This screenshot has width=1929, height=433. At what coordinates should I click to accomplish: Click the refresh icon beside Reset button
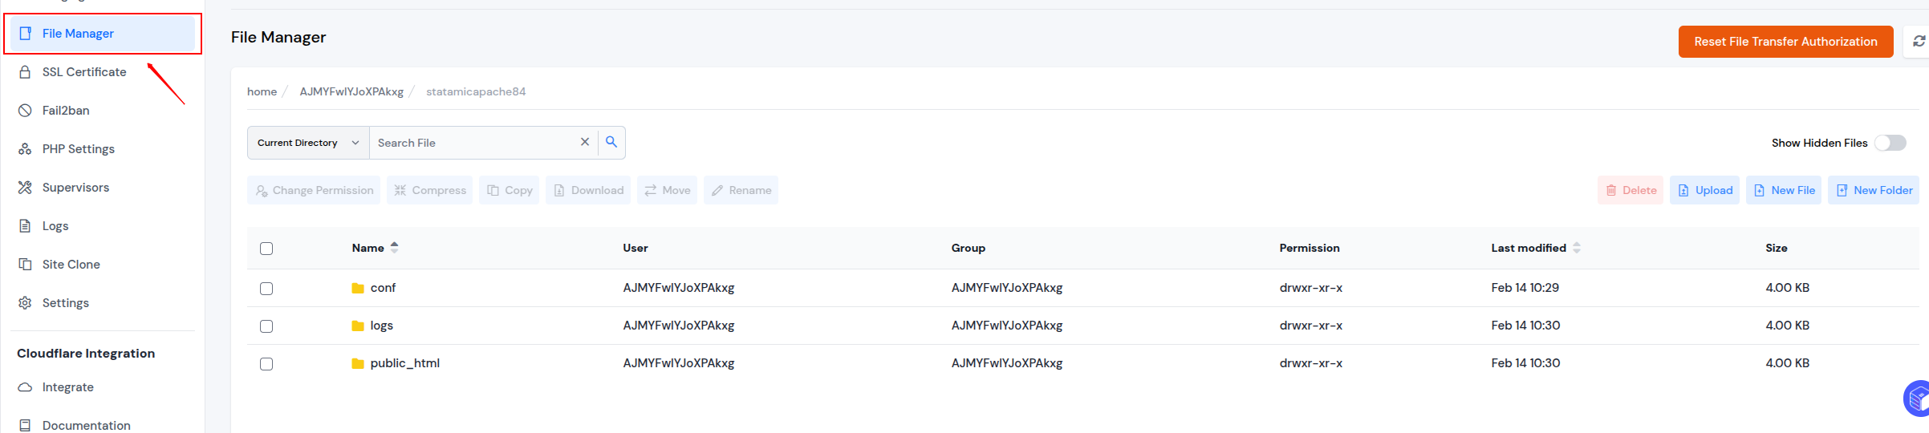point(1919,42)
